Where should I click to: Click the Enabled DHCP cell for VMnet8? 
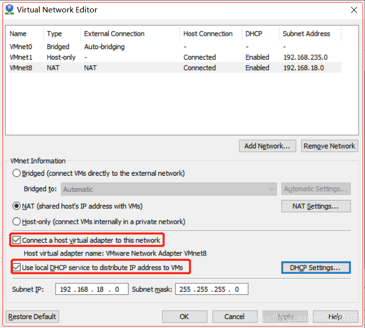click(257, 67)
